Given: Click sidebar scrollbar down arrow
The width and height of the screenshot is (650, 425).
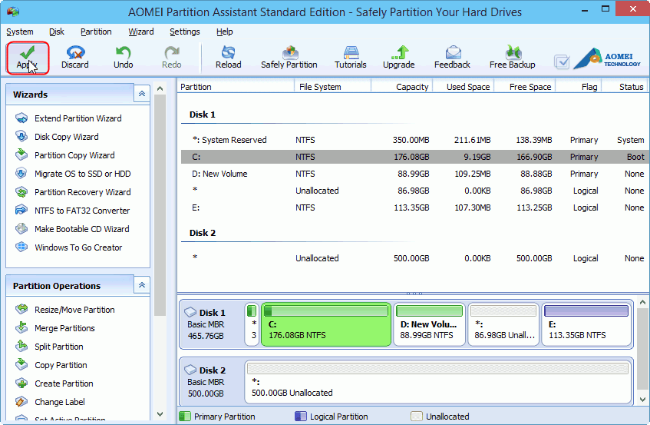Looking at the screenshot, I should [x=160, y=413].
